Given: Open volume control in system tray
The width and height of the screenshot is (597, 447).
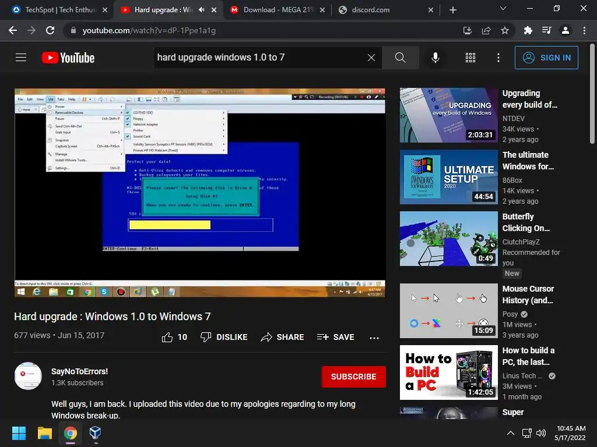Looking at the screenshot, I should 541,433.
